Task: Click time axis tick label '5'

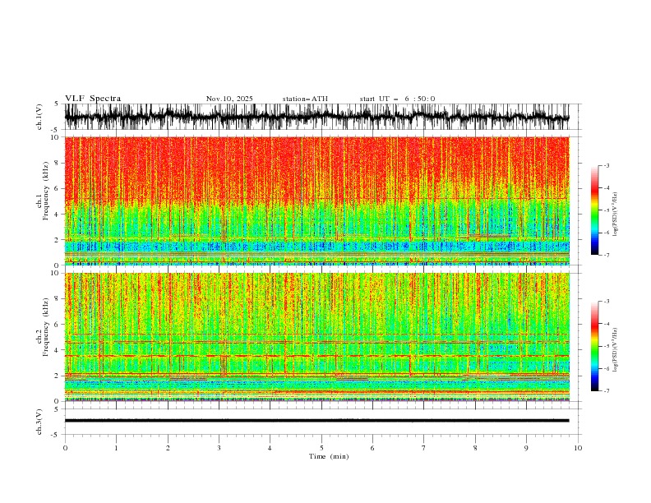Action: 321,448
